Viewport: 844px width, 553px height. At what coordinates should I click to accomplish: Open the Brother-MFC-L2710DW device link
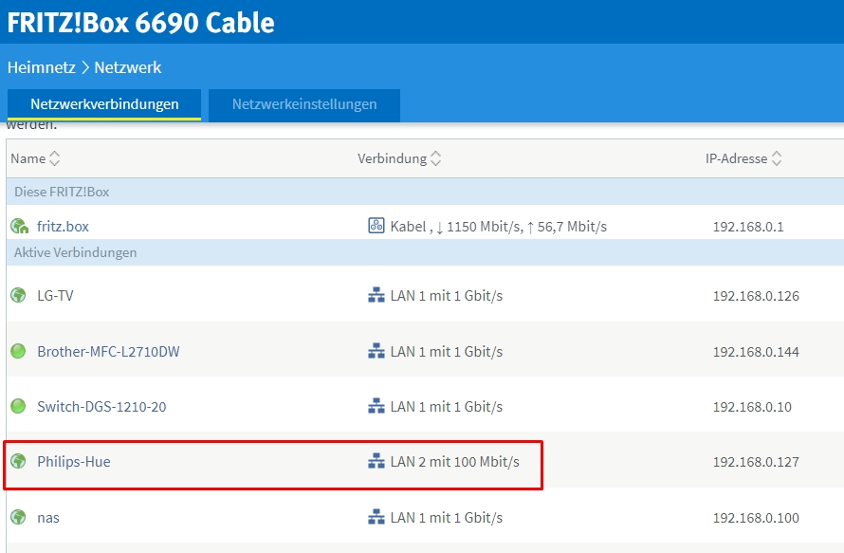[108, 352]
